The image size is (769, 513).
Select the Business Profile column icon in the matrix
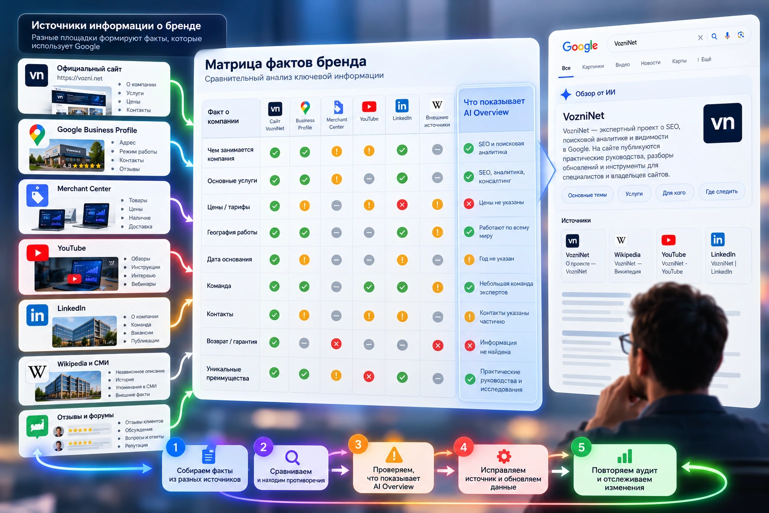tap(305, 108)
